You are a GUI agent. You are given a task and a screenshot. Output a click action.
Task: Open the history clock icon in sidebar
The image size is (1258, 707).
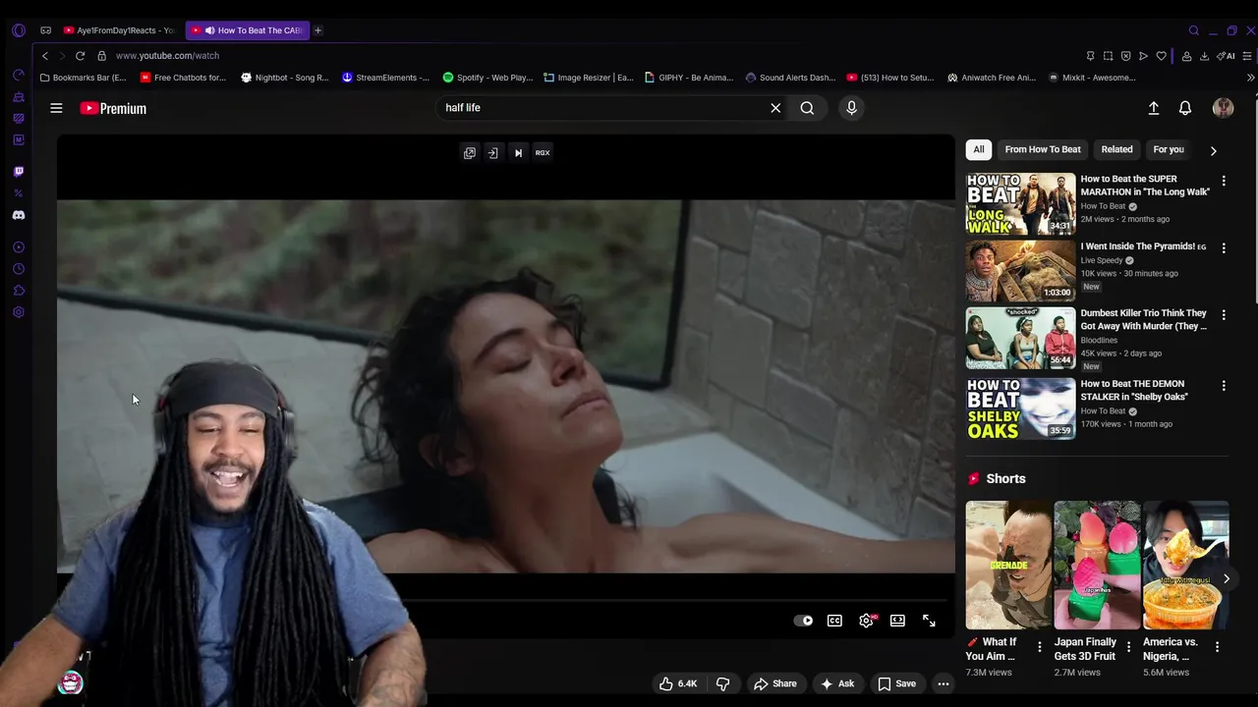19,269
